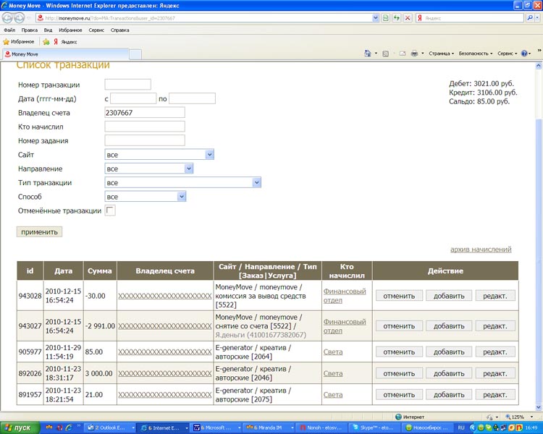Open the Сервис command bar dropdown
Image resolution: width=543 pixels, height=434 pixels.
507,54
